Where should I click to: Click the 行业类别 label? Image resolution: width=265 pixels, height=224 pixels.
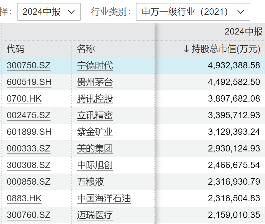click(111, 12)
